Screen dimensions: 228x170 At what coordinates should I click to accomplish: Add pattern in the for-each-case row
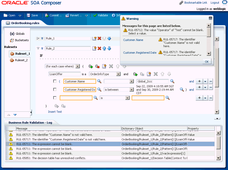[x=104, y=66]
